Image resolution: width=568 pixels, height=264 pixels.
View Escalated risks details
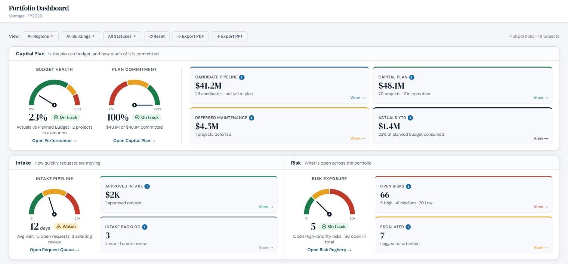[541, 248]
